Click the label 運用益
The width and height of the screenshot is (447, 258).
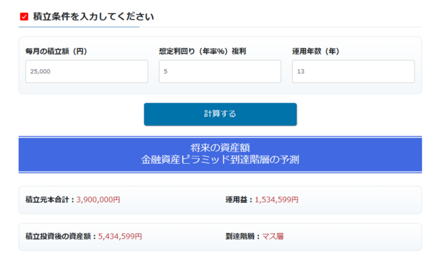pyautogui.click(x=236, y=200)
